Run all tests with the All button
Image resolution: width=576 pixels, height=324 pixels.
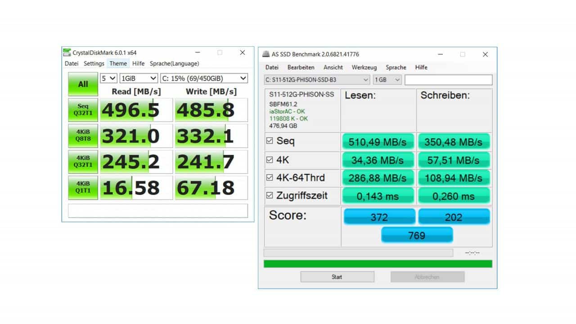point(82,84)
